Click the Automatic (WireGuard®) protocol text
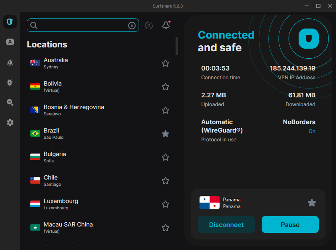The height and width of the screenshot is (250, 336). pyautogui.click(x=222, y=126)
